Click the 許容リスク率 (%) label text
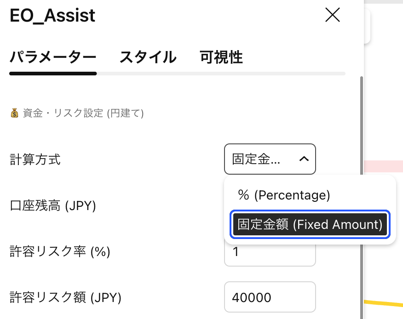 pos(60,251)
